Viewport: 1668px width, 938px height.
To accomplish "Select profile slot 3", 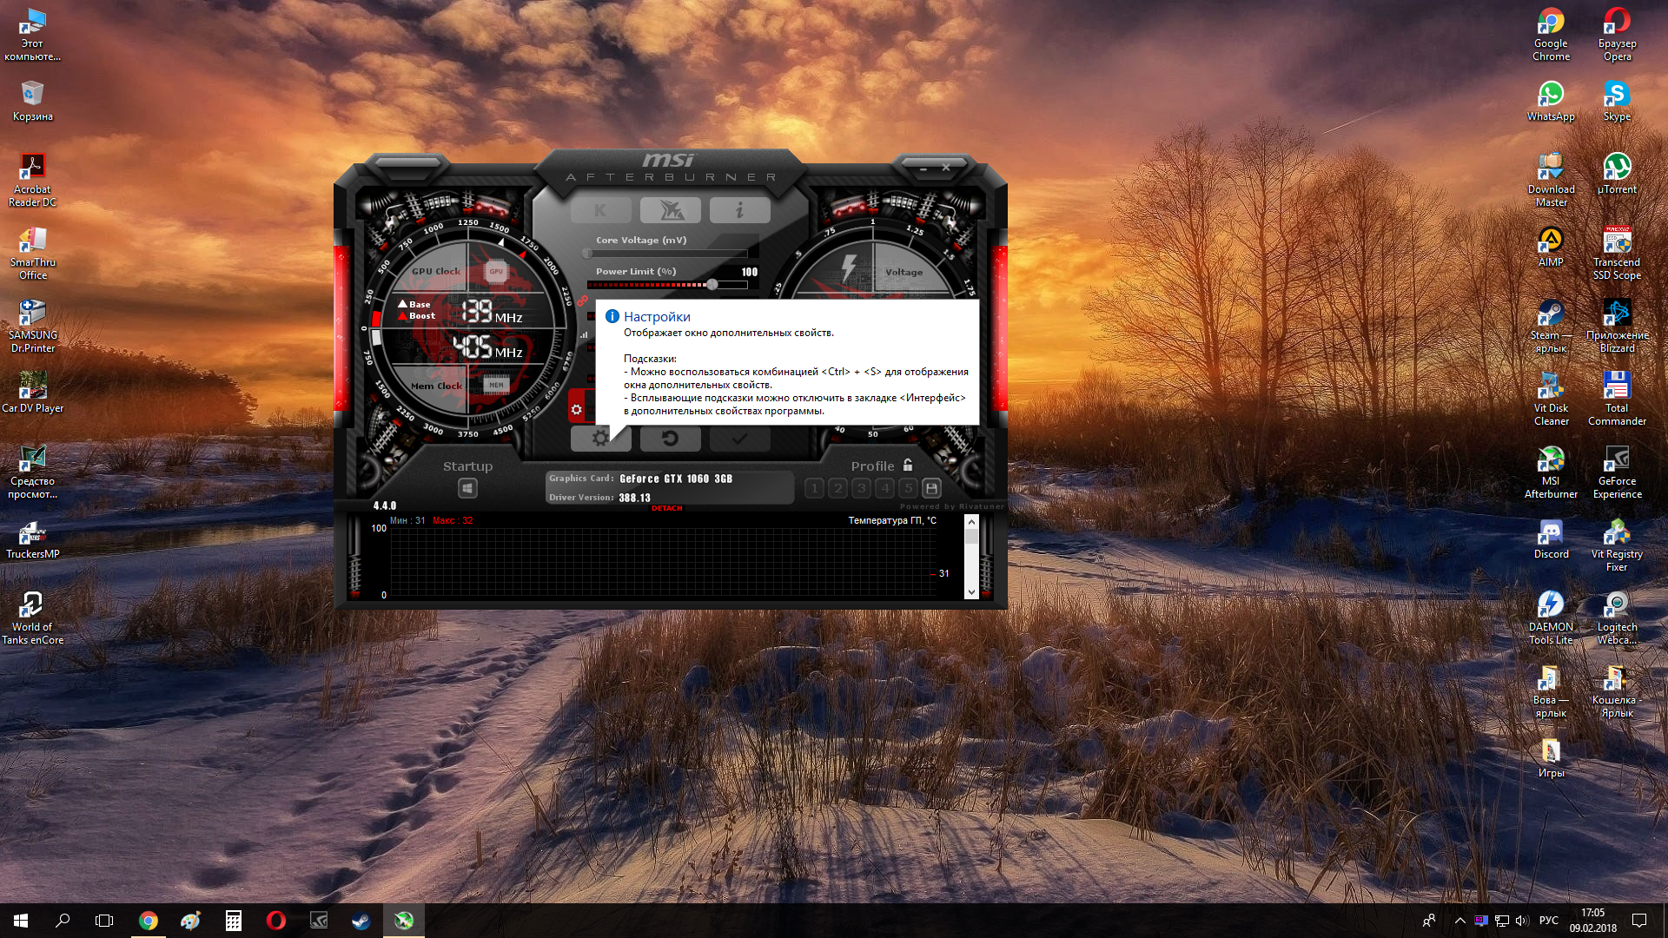I will tap(861, 488).
